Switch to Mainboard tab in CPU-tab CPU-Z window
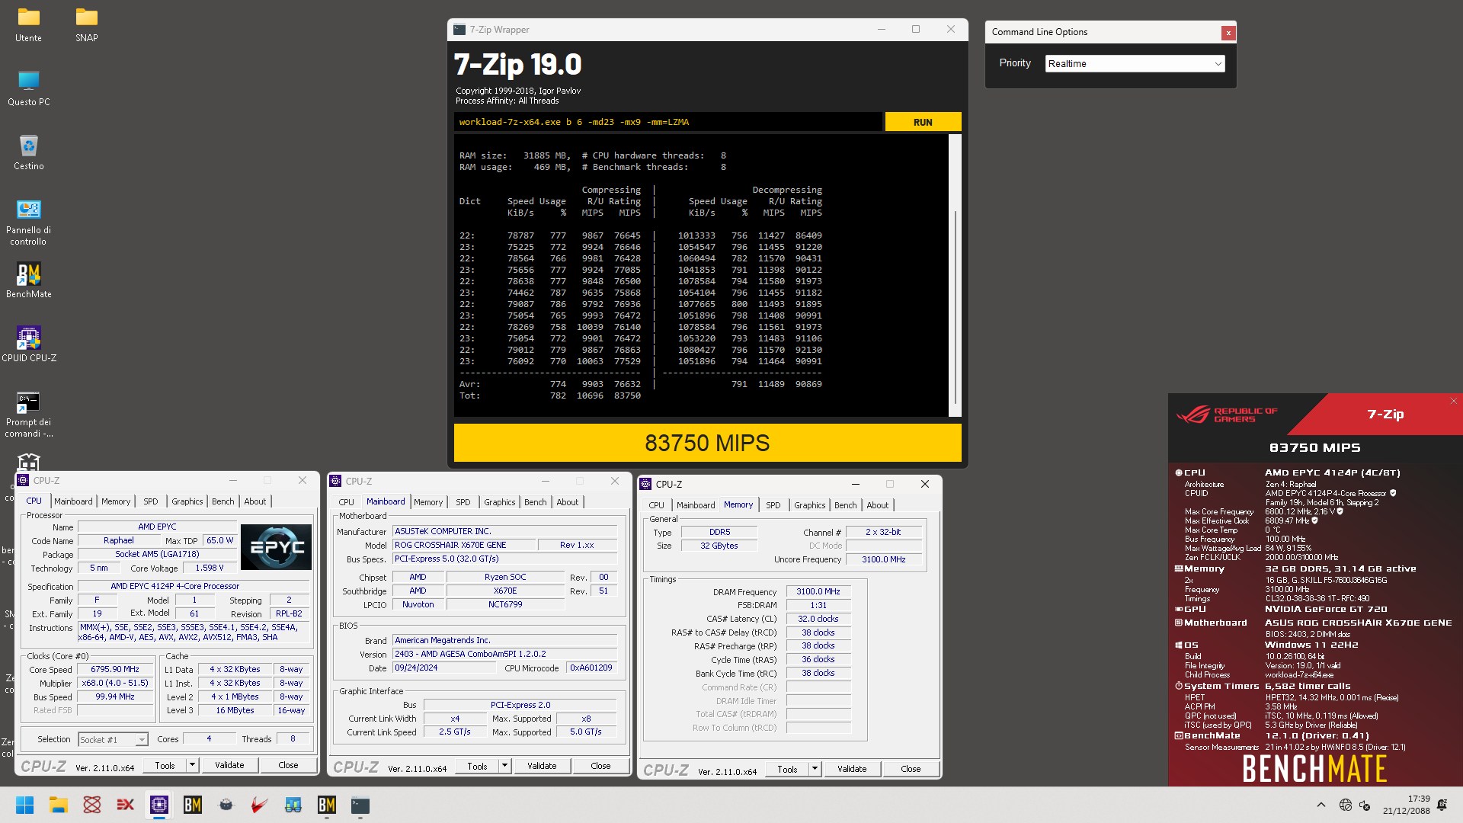Screen dimensions: 1463x823 pyautogui.click(x=73, y=501)
